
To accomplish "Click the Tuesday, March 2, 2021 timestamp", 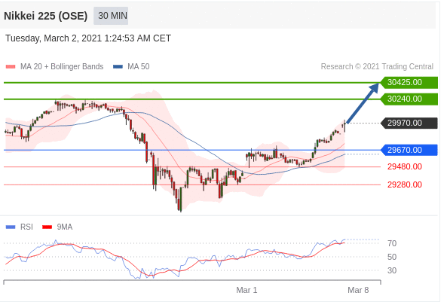I will coord(88,38).
